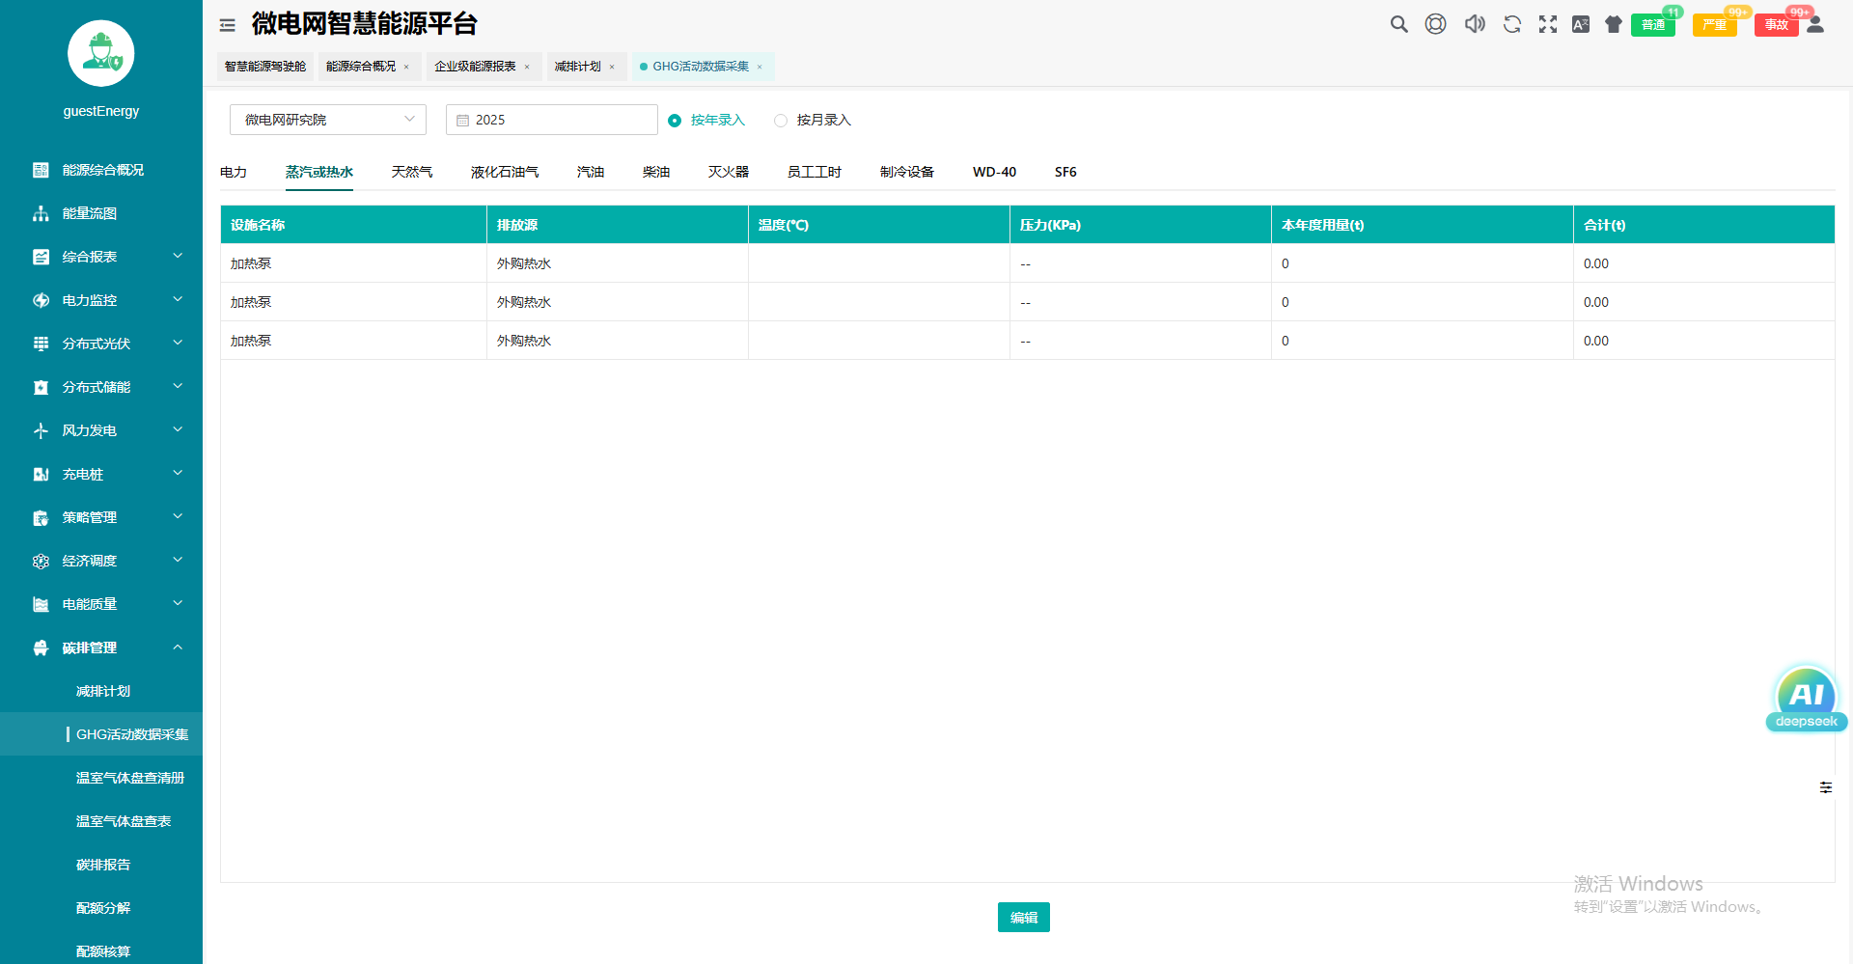Click the 2025 year date field
The height and width of the screenshot is (964, 1853).
coord(551,120)
